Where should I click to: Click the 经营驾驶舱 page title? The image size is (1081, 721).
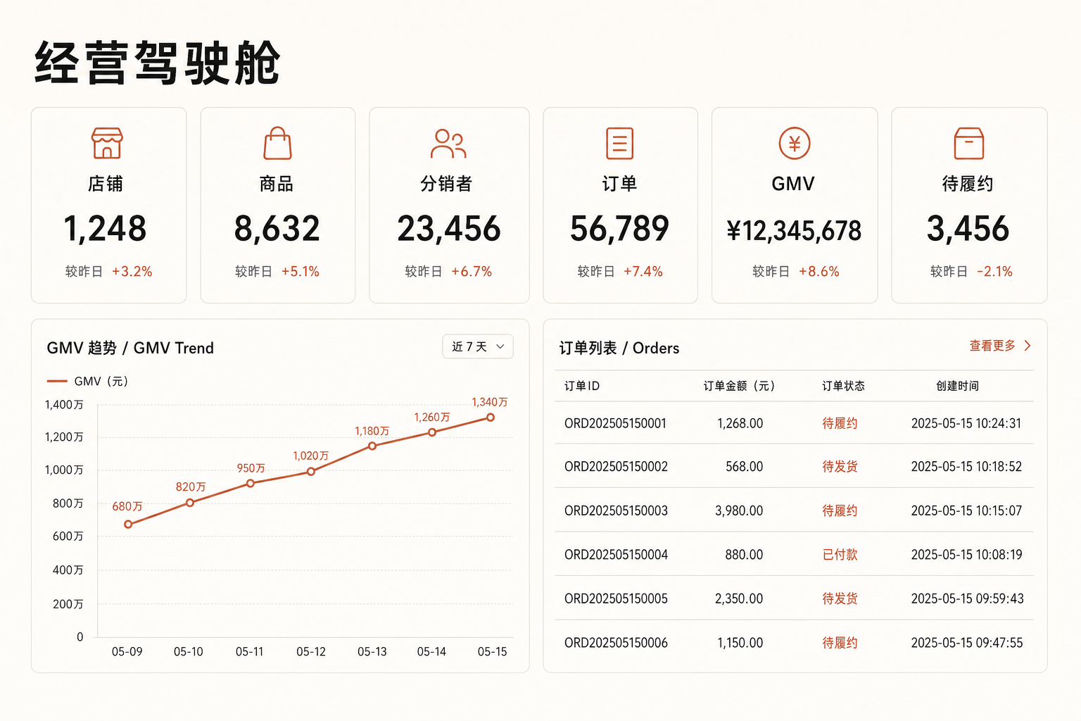158,63
